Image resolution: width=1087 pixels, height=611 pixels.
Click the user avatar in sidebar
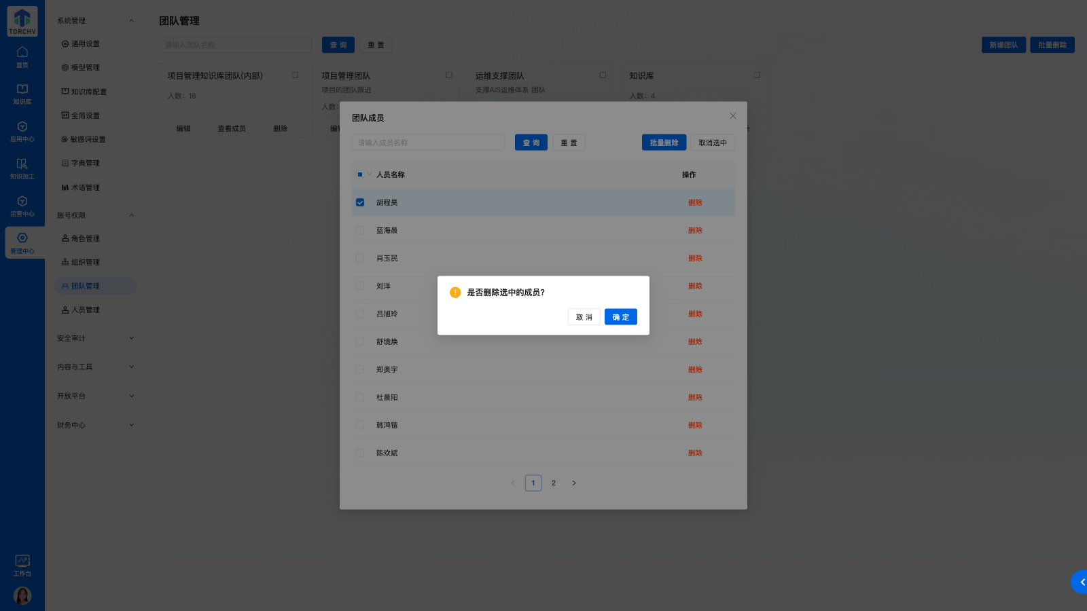tap(22, 595)
